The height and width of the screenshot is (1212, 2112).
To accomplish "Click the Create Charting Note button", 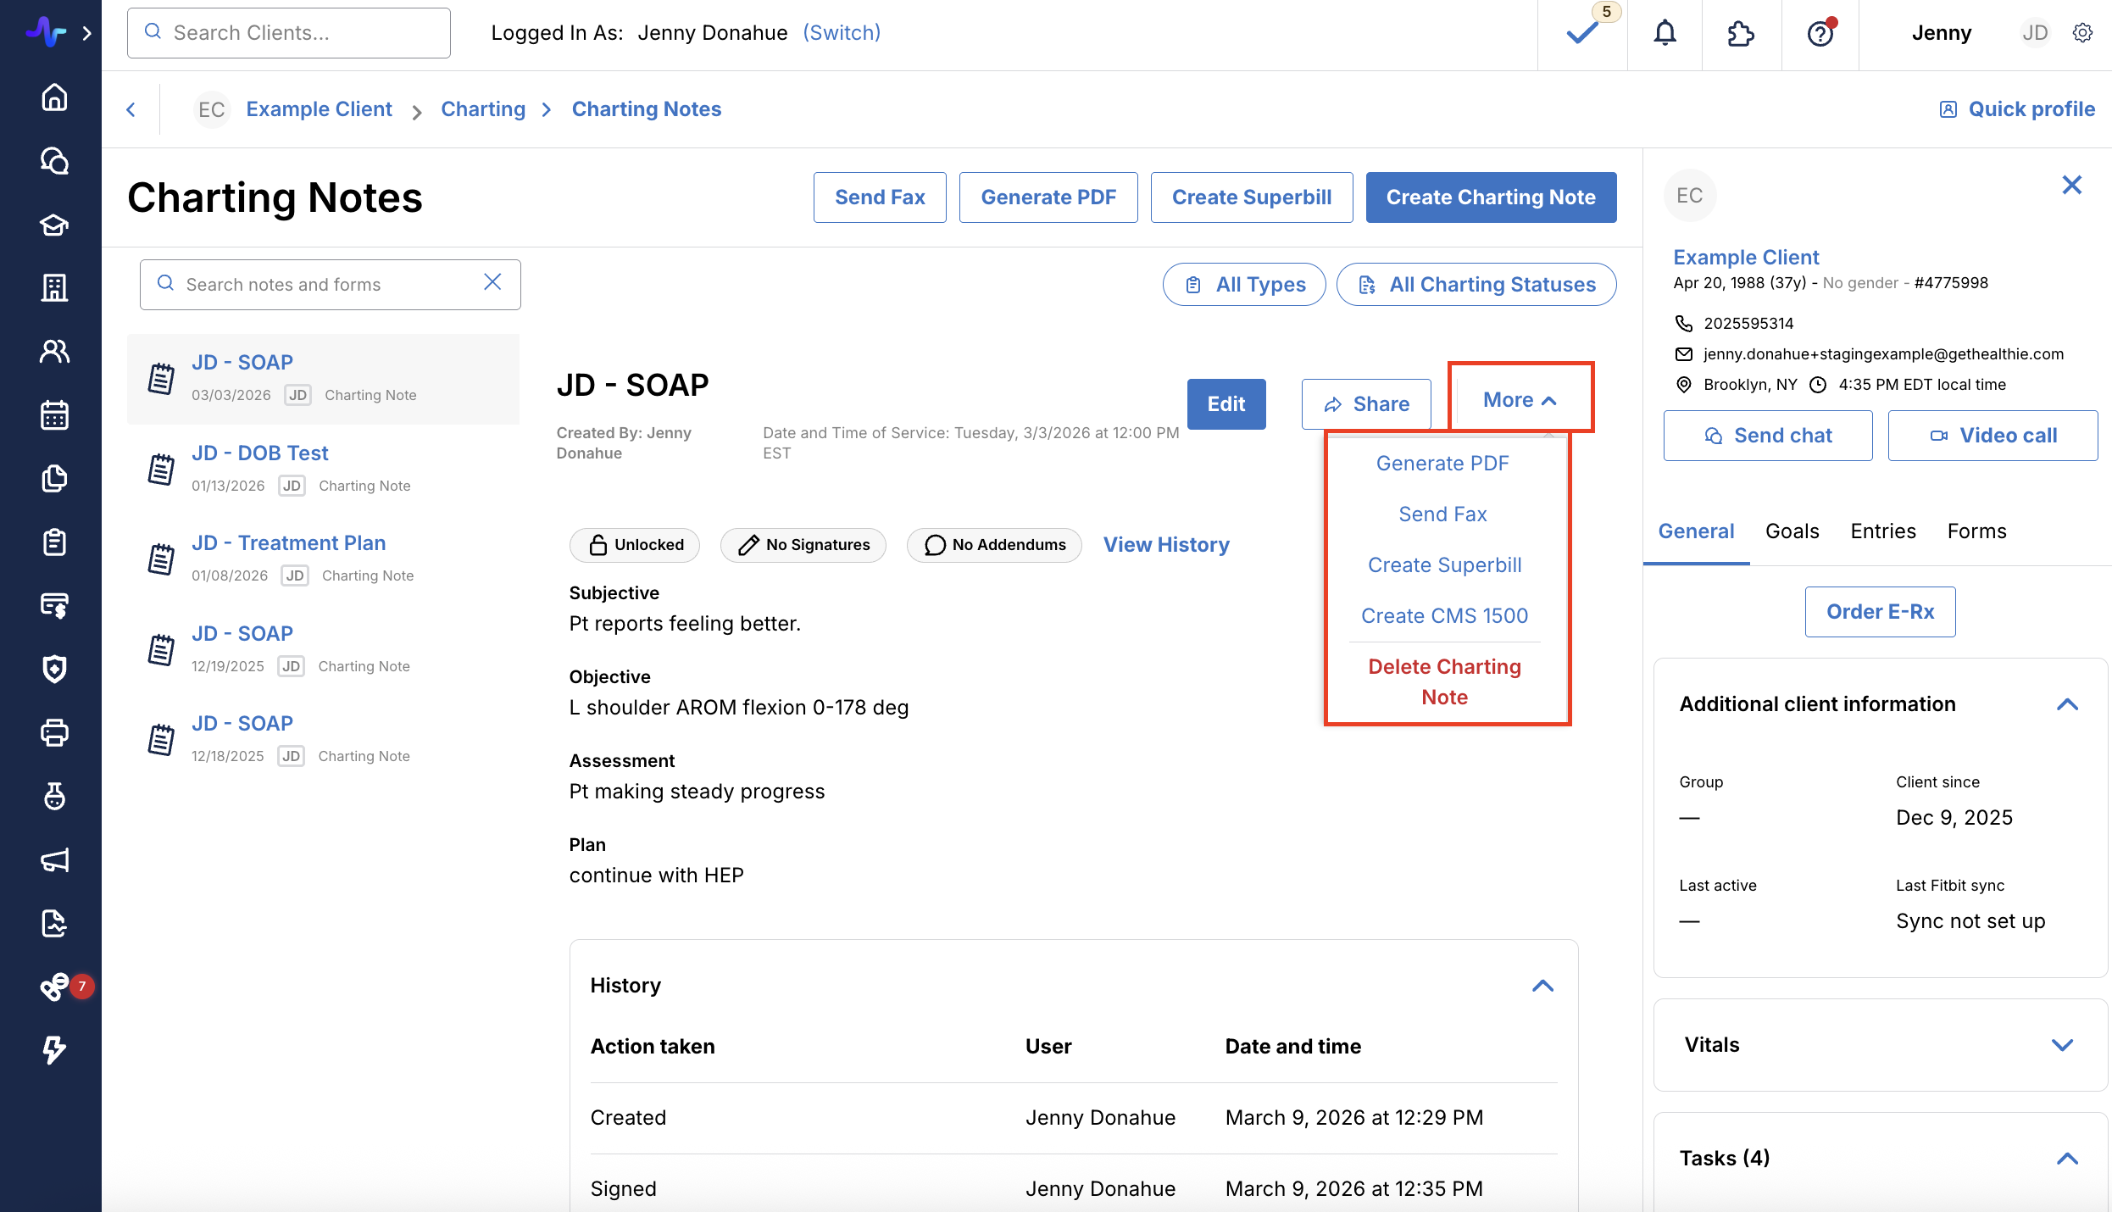I will click(1491, 197).
